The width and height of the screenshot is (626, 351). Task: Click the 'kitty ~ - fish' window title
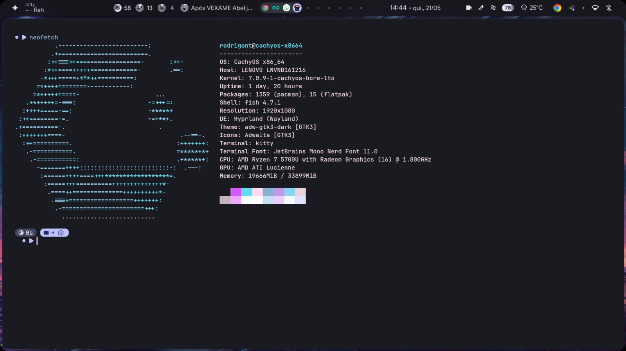(34, 7)
